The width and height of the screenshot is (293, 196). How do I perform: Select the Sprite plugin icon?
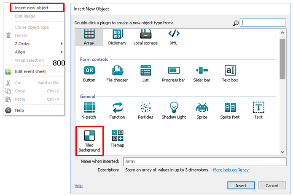pyautogui.click(x=202, y=107)
